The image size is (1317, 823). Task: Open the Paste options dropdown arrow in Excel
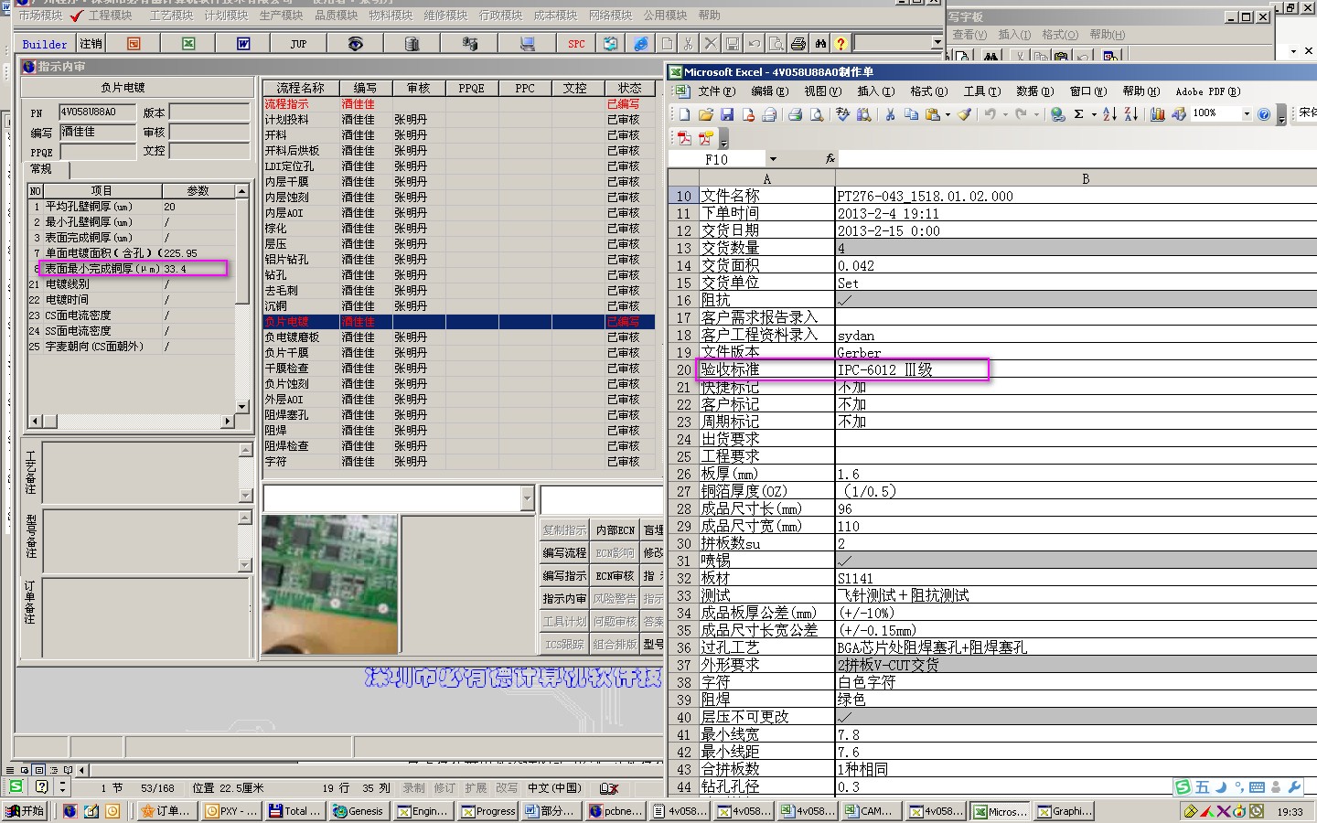point(948,115)
